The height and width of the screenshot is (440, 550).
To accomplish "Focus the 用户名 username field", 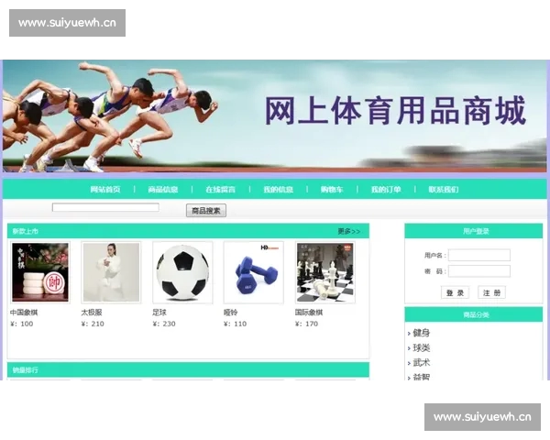I will click(479, 255).
